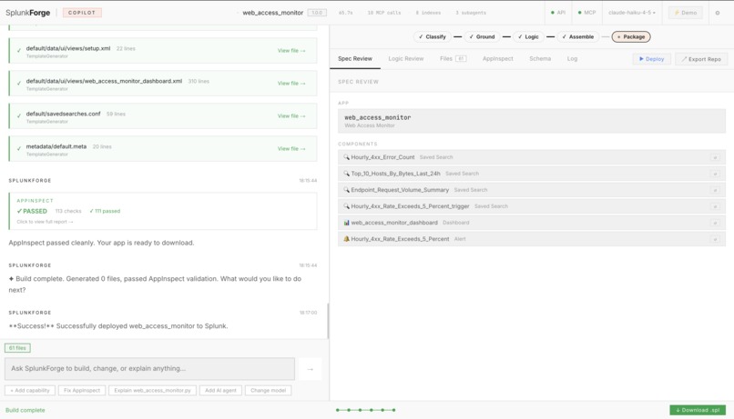The image size is (734, 419).
Task: Click magnifier icon of Endpoint_Request_Volume_Summary
Action: [346, 190]
